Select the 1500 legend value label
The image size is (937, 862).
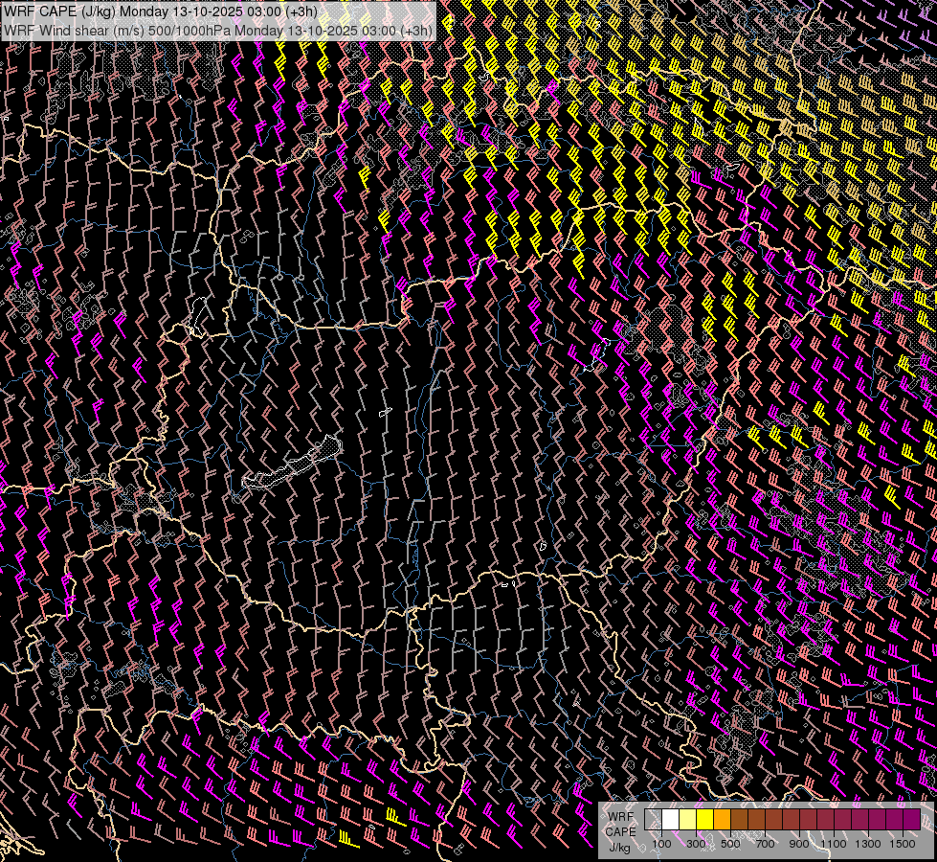pyautogui.click(x=903, y=844)
